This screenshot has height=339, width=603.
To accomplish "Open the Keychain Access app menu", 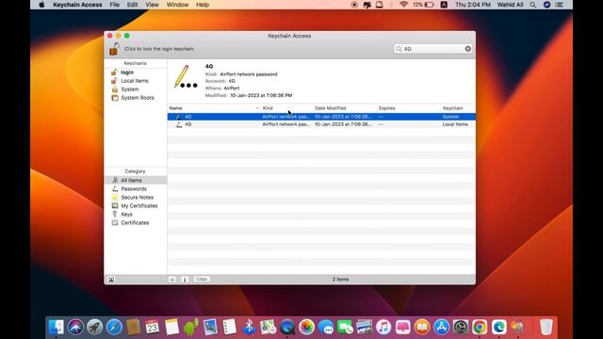I will point(77,5).
